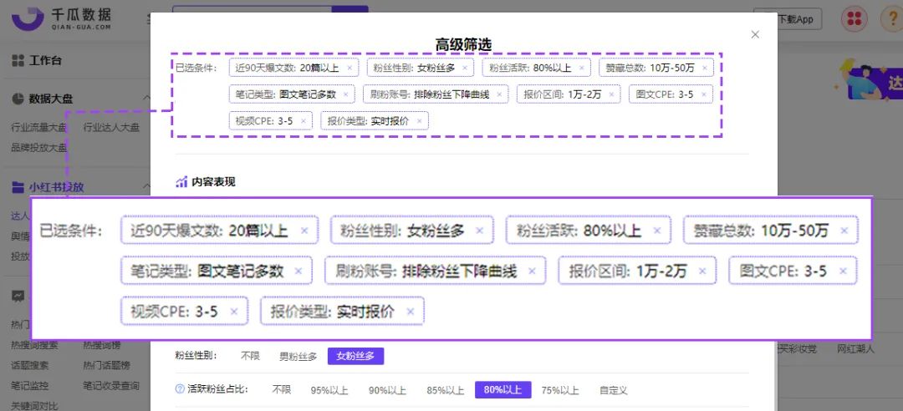Collapse the 数据大盘 sidebar section
Screen dimensions: 903x411
[x=146, y=99]
